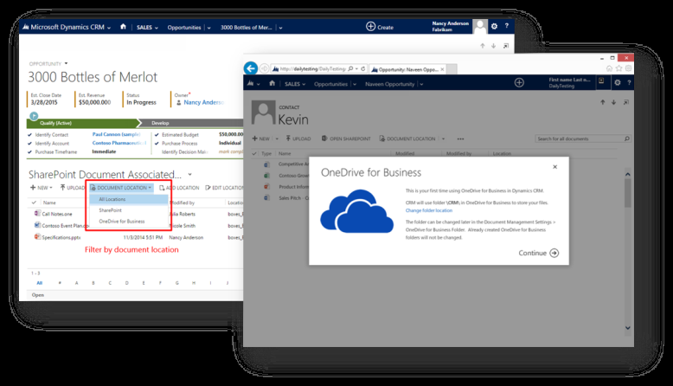Screen dimensions: 673x386
Task: Expand the SharePoint Document Associated view selector
Action: click(x=189, y=174)
